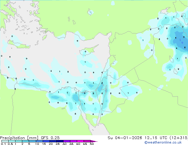
Task: Choose the 2–5 mm legend color swatch
Action: pyautogui.click(x=26, y=141)
